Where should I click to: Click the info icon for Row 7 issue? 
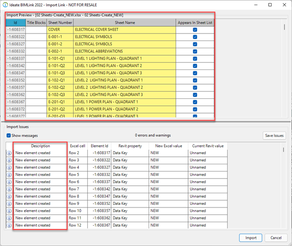tap(9, 189)
